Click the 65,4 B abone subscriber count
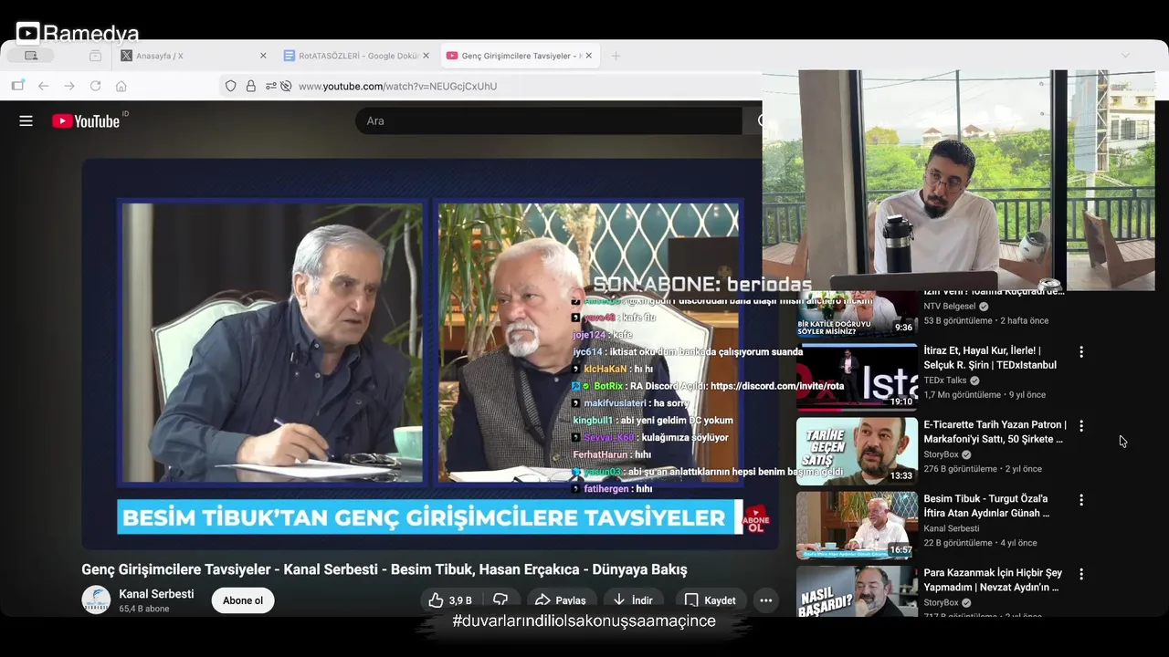 144,609
